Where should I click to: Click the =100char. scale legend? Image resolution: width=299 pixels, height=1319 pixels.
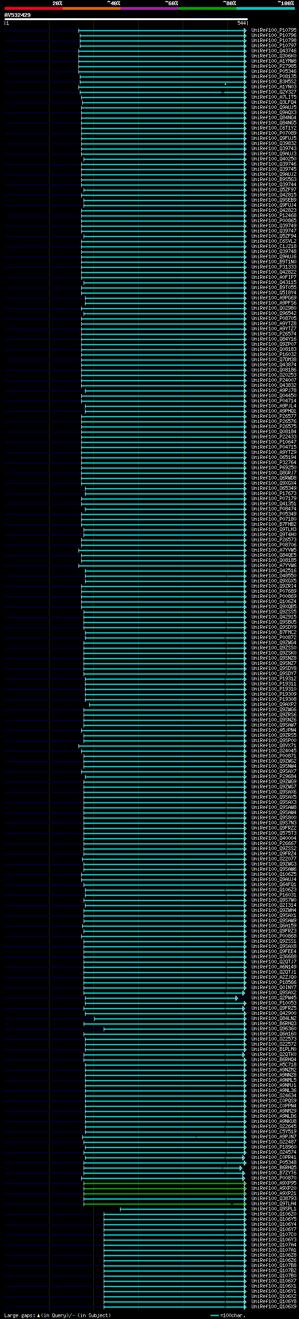tap(228, 1315)
